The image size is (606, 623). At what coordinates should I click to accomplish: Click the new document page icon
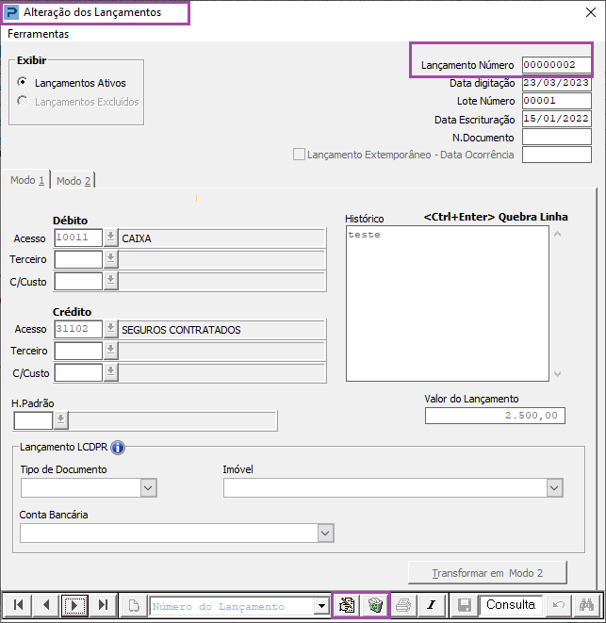pos(134,605)
